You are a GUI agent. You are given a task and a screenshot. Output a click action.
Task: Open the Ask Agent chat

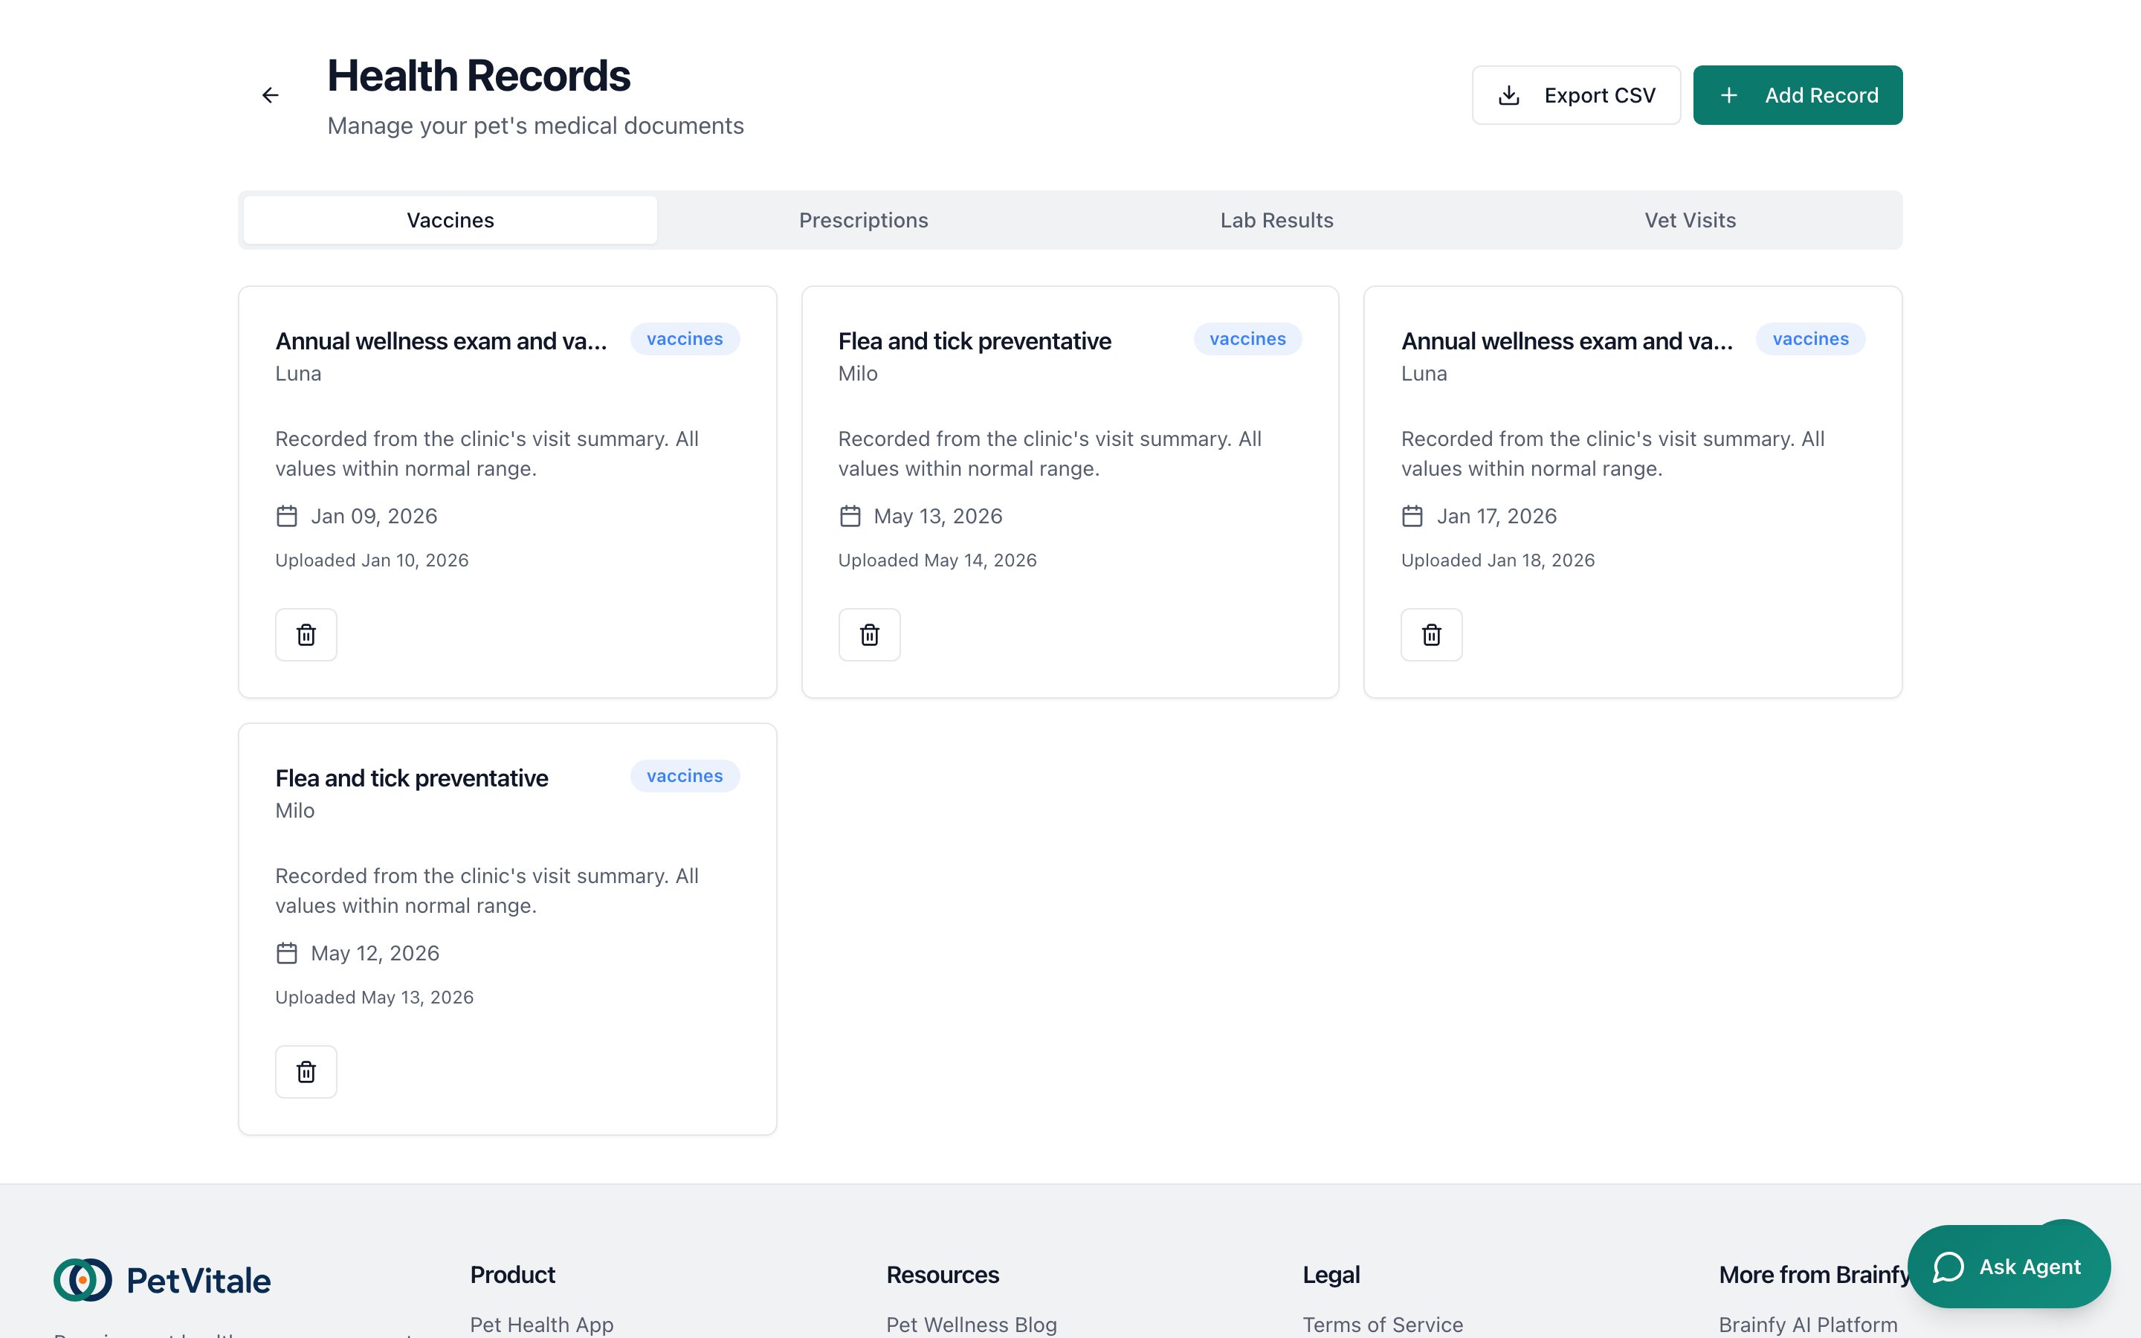[2008, 1267]
